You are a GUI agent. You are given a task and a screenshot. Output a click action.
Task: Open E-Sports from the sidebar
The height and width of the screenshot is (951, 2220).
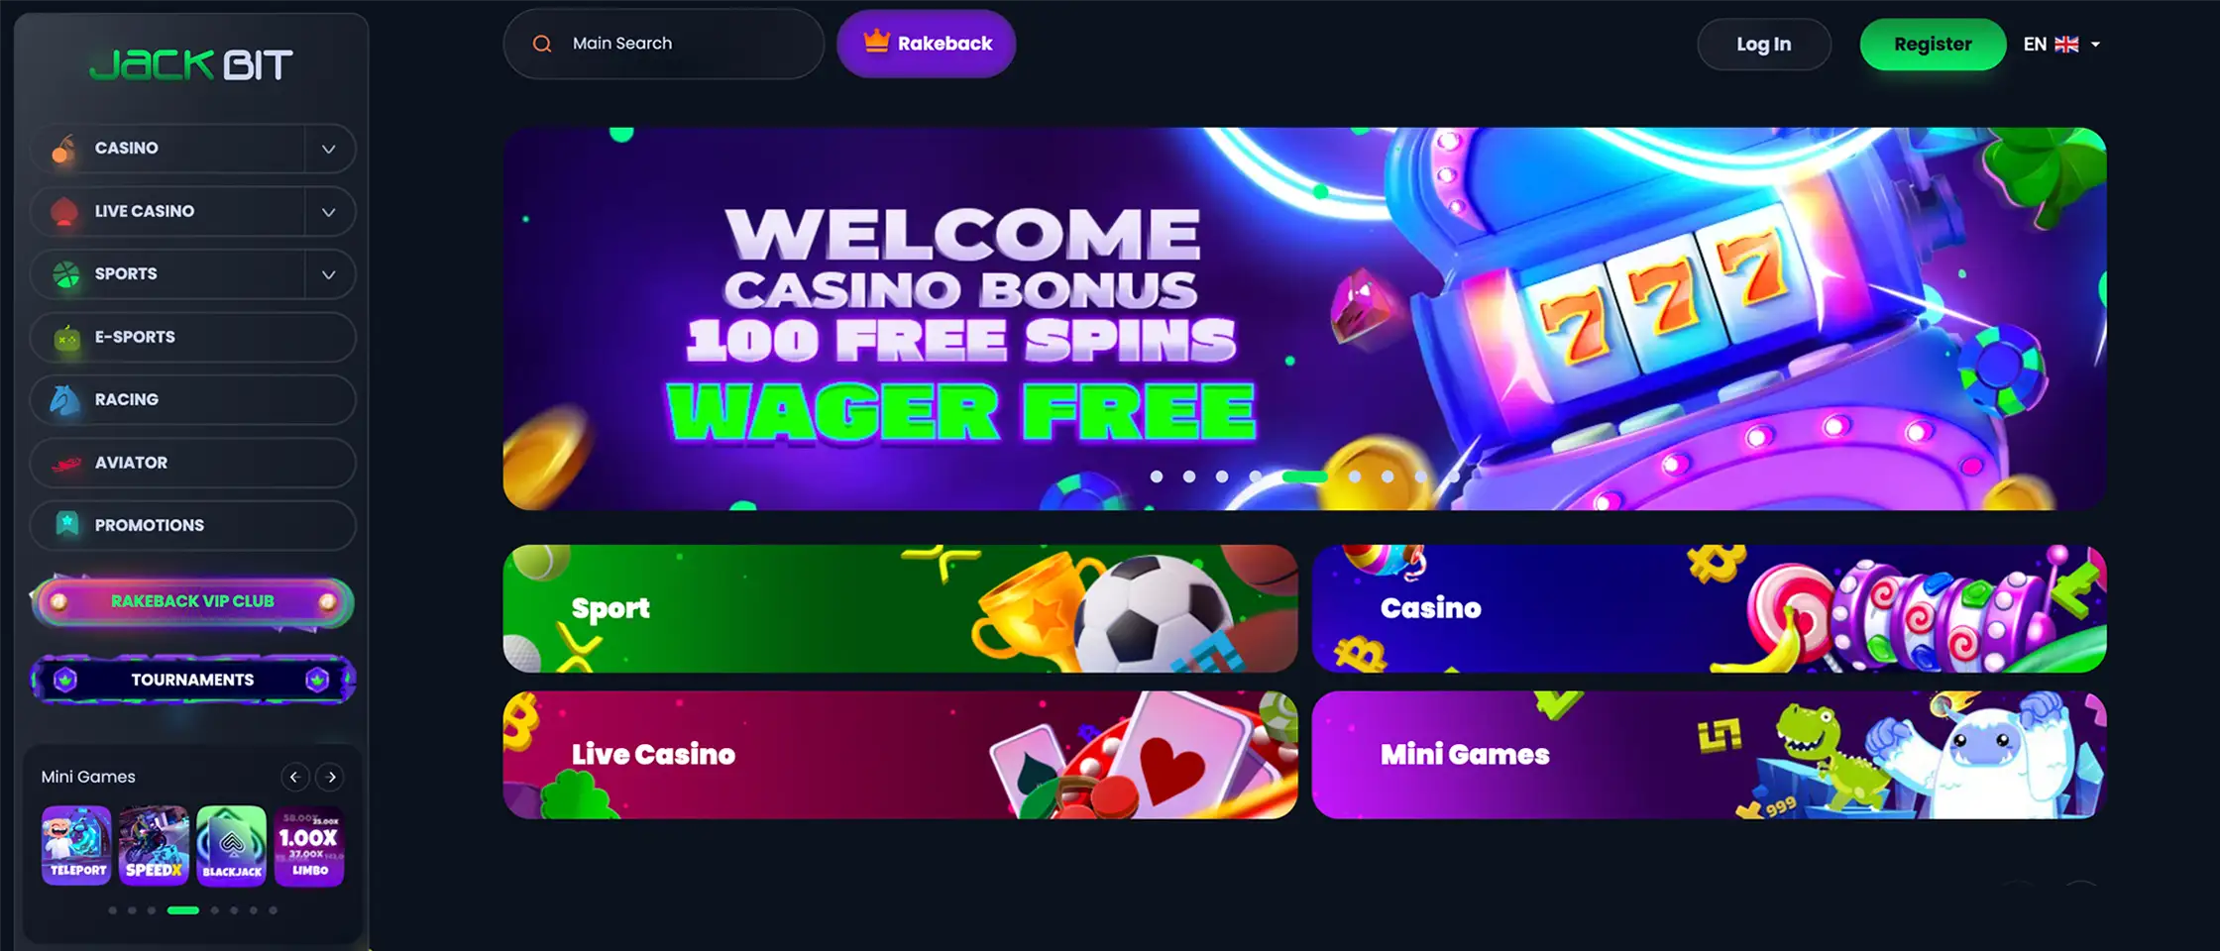pos(193,337)
